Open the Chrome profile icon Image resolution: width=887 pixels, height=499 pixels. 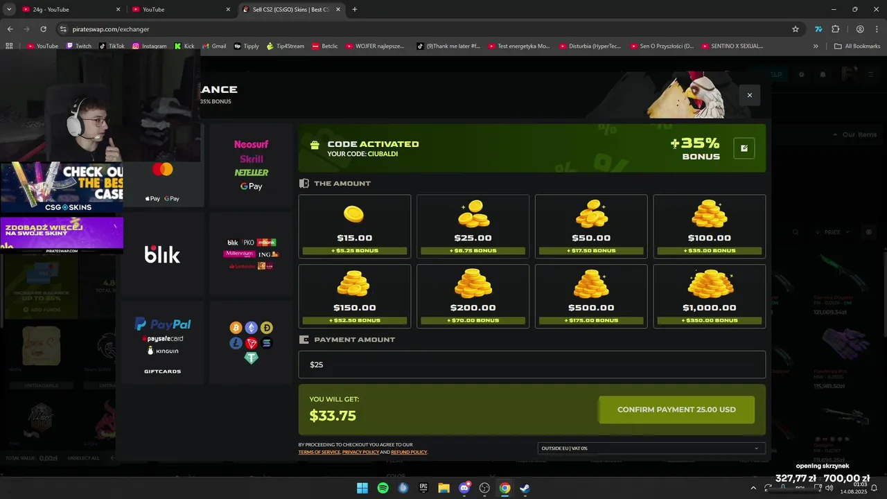[x=860, y=29]
